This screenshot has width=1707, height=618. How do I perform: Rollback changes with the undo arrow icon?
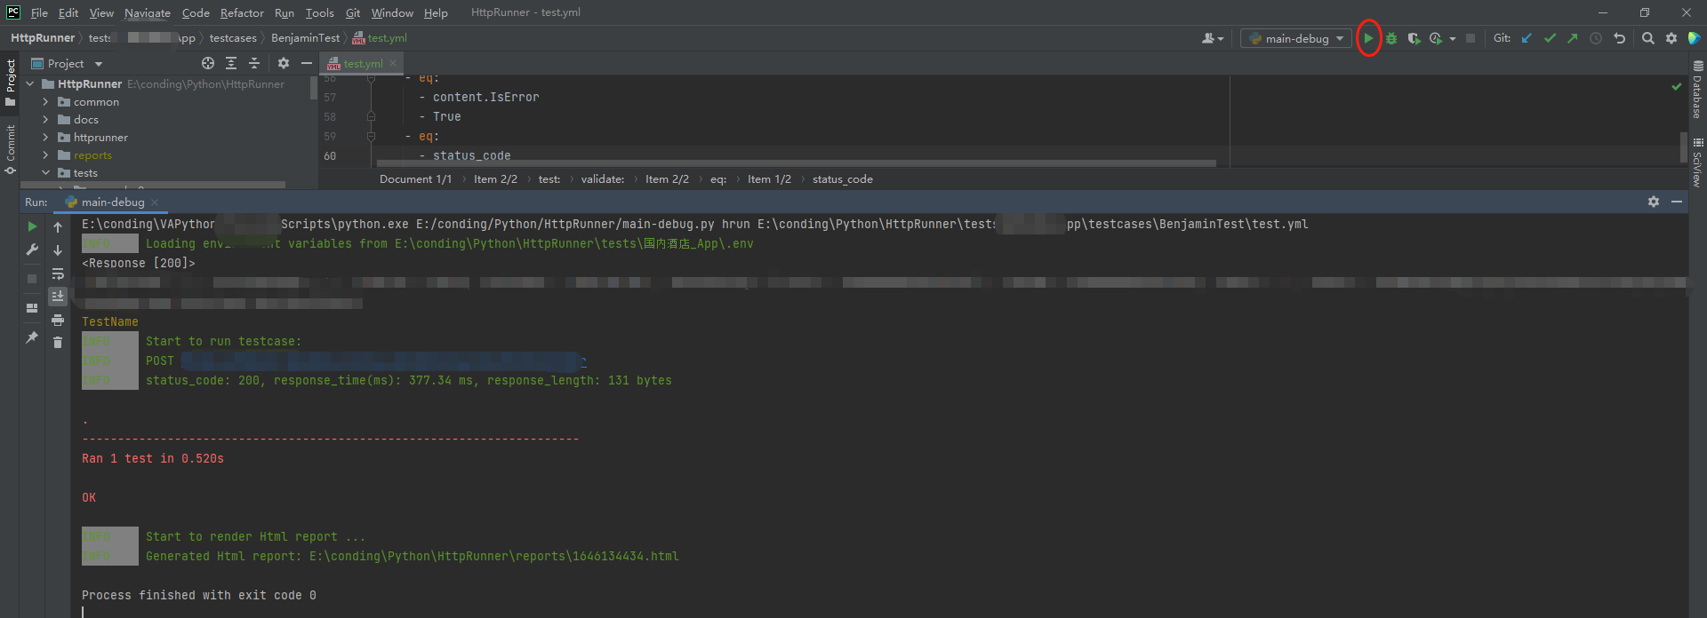click(1619, 38)
